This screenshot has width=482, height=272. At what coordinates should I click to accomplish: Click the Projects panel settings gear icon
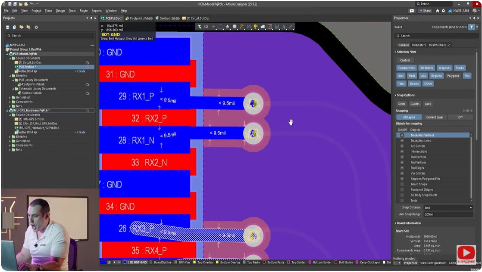(36, 27)
